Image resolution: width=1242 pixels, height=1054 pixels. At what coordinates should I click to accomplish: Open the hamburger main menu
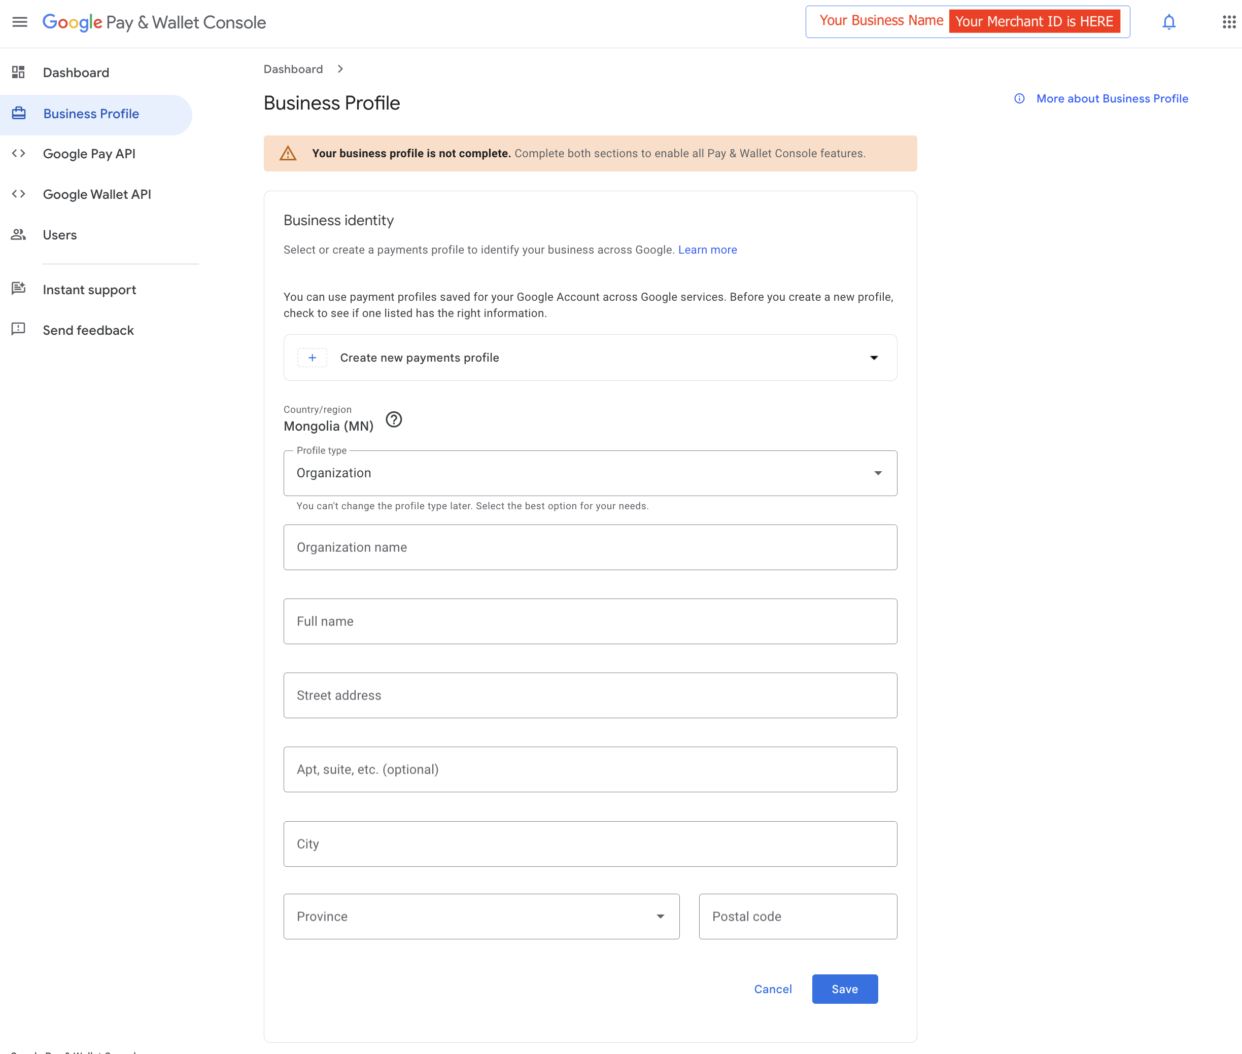click(20, 23)
